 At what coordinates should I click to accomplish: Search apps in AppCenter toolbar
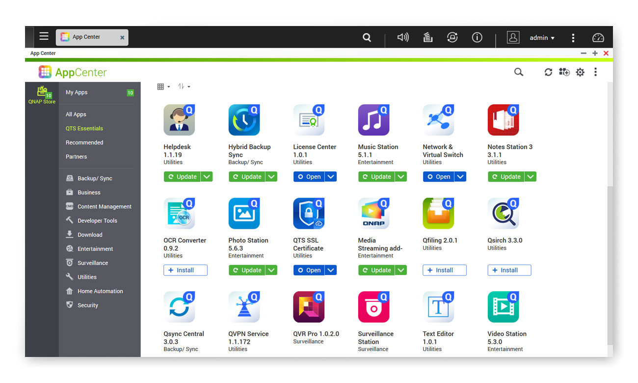pos(519,72)
